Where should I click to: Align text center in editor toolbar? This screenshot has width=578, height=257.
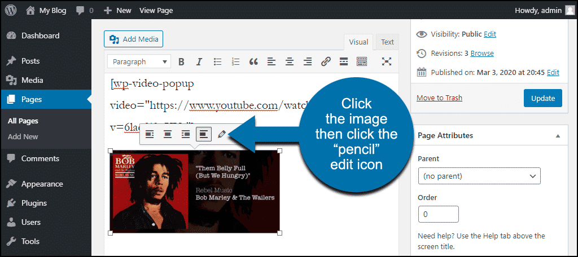pyautogui.click(x=290, y=61)
